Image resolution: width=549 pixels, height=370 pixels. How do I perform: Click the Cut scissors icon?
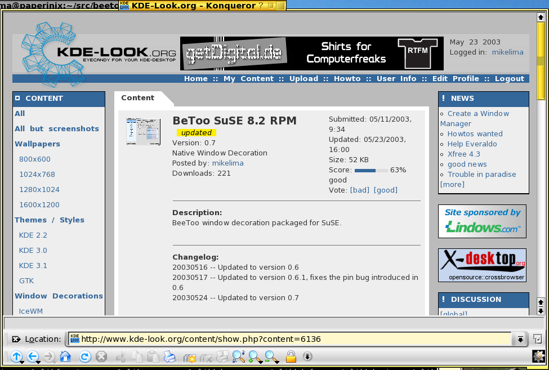click(121, 356)
